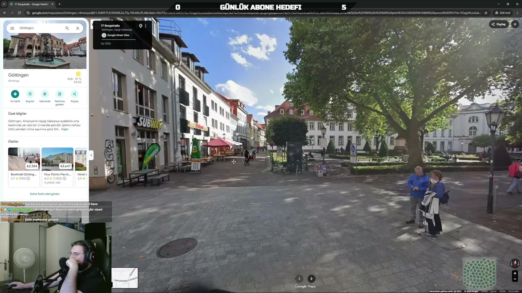
Task: Expand the summary with Diğer link
Action: 65,129
